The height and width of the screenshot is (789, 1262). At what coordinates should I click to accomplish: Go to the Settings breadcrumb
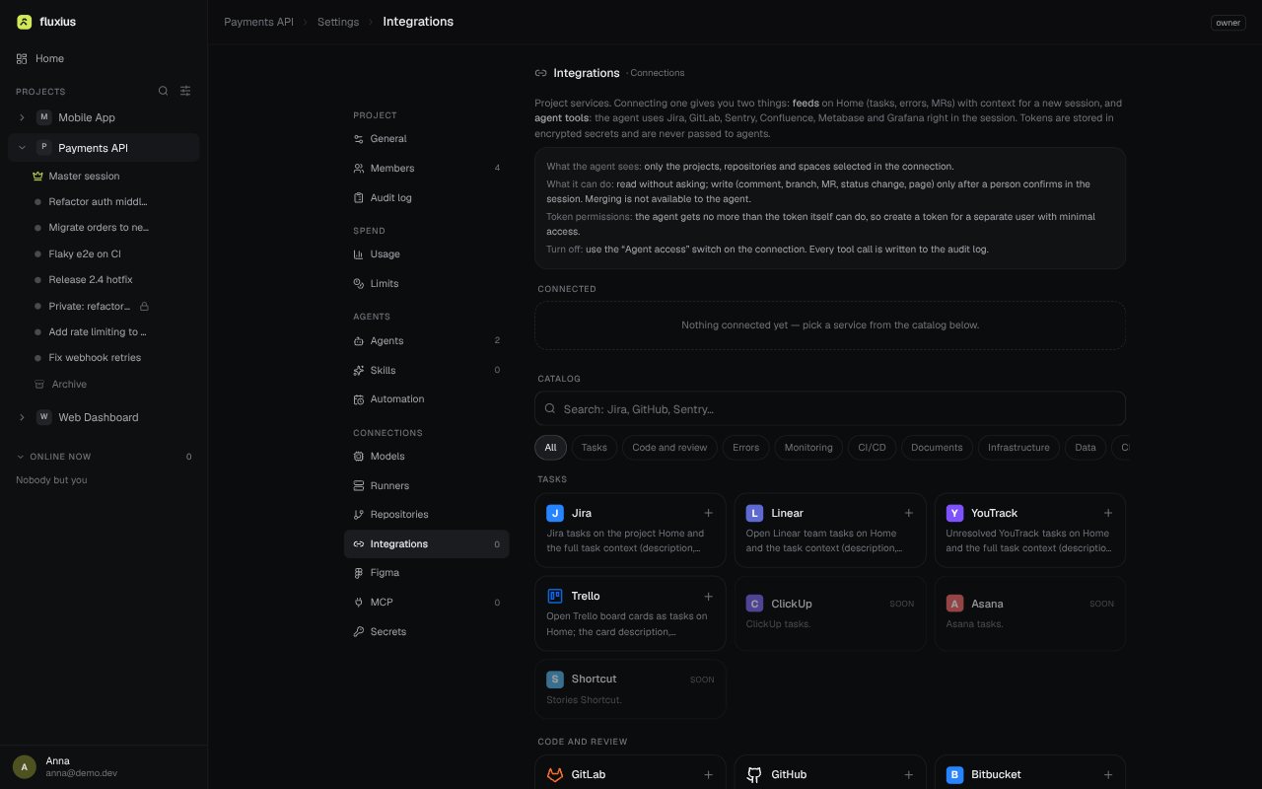338,22
